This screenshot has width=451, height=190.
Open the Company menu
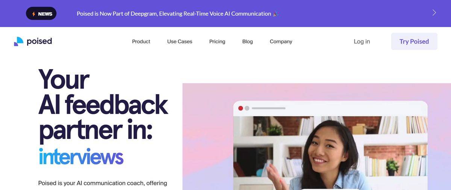tap(281, 42)
